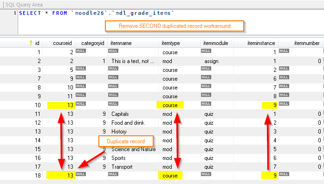Select the 'quiz' itemmodule cell of Sports row
This screenshot has width=324, height=184.
click(209, 158)
